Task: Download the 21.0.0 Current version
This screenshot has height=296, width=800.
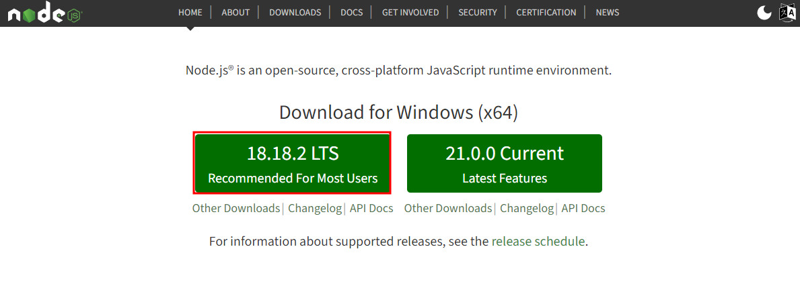Action: tap(505, 163)
